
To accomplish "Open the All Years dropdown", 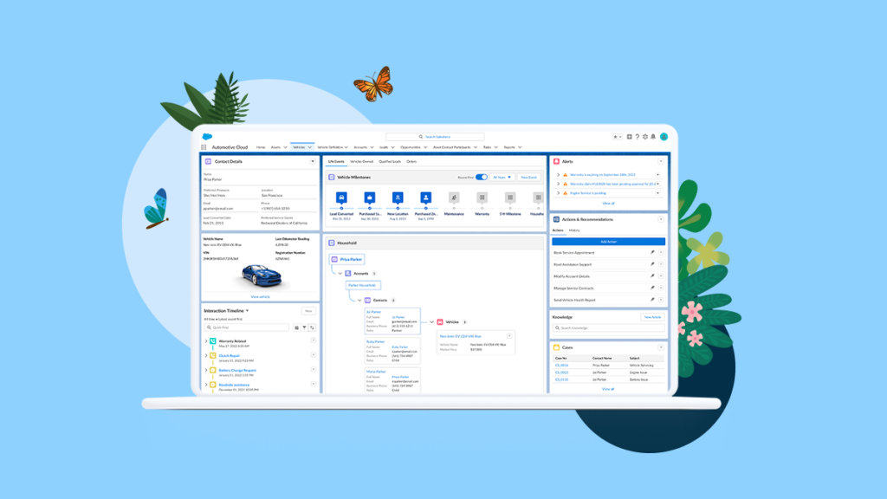I will [x=503, y=177].
